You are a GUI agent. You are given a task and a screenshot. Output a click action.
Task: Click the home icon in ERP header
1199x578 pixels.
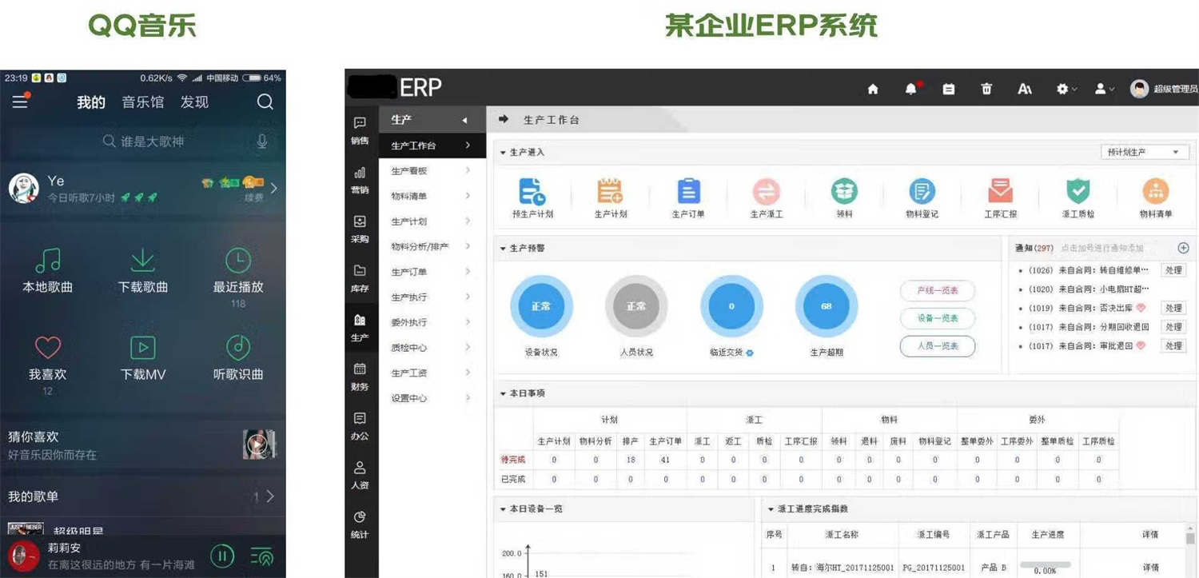pyautogui.click(x=873, y=90)
